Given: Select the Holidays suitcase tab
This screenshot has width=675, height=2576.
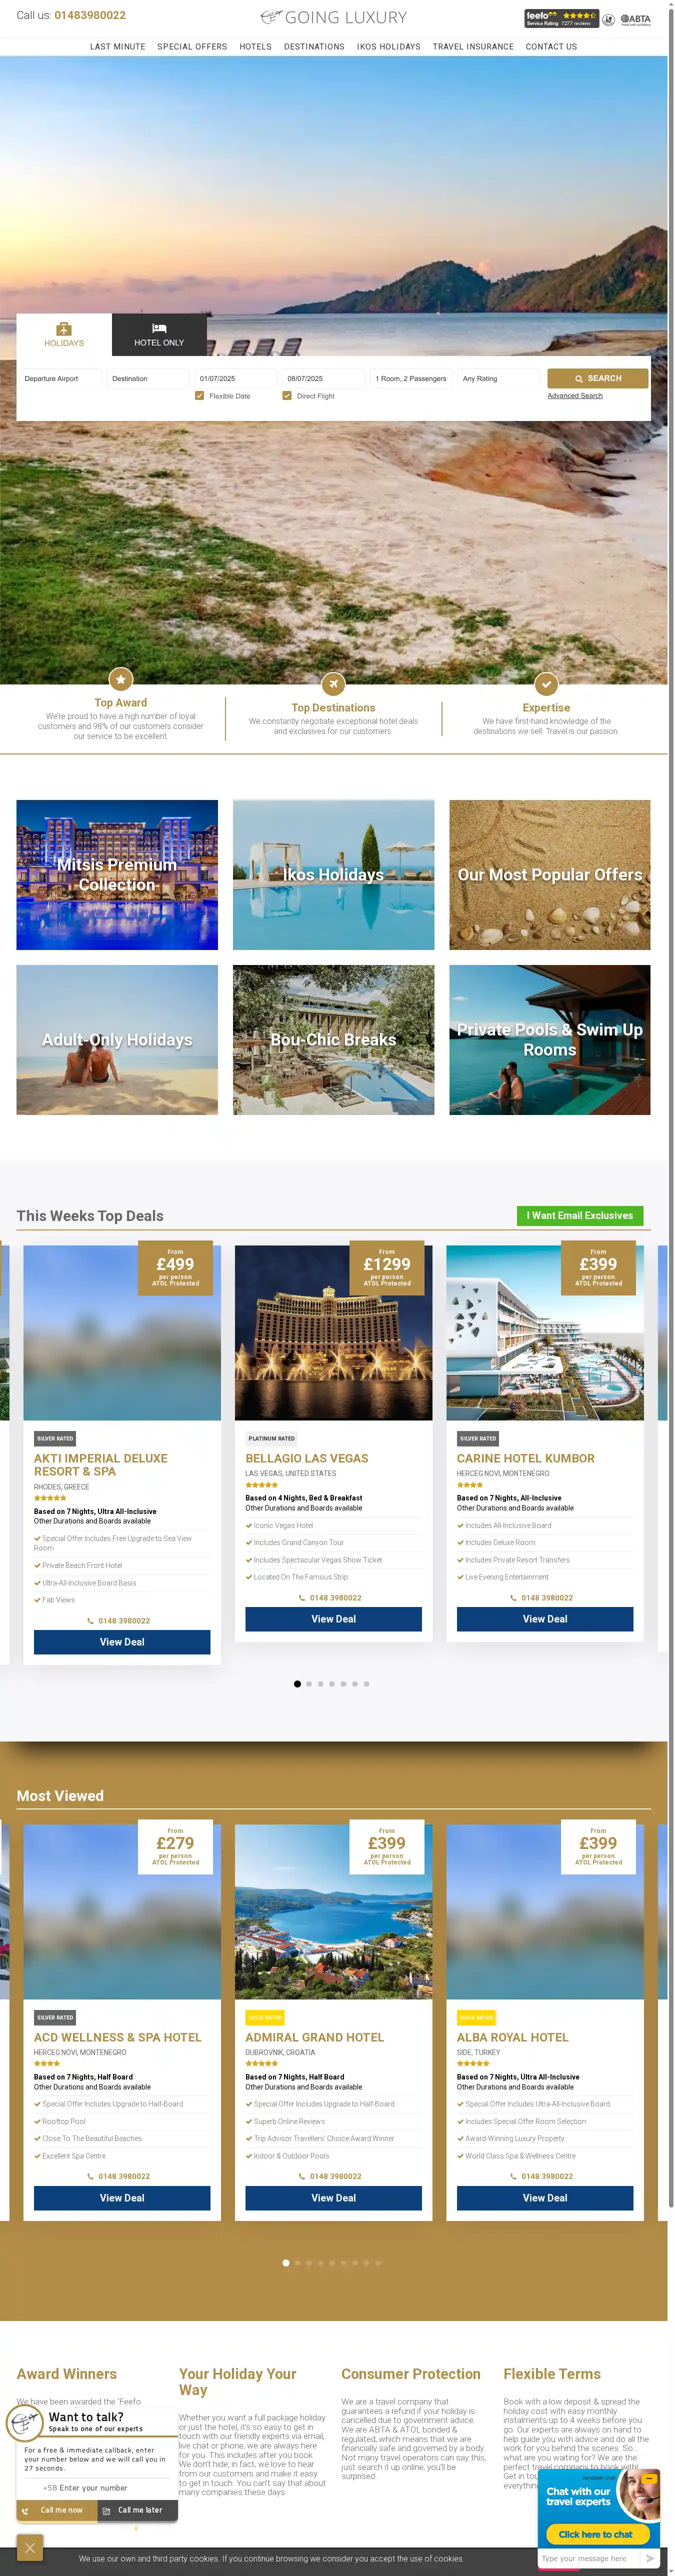Looking at the screenshot, I should (64, 334).
